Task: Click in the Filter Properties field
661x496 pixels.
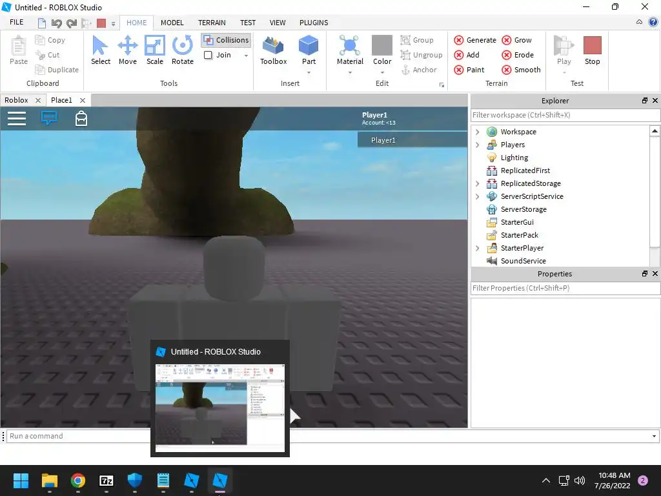Action: [565, 288]
